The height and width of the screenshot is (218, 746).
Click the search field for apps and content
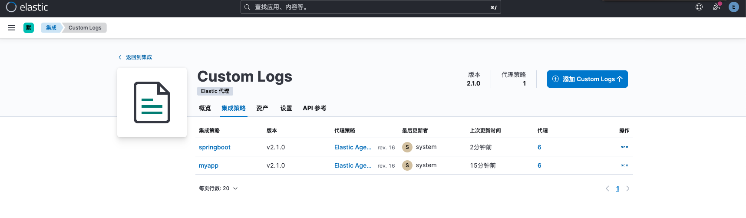point(371,7)
